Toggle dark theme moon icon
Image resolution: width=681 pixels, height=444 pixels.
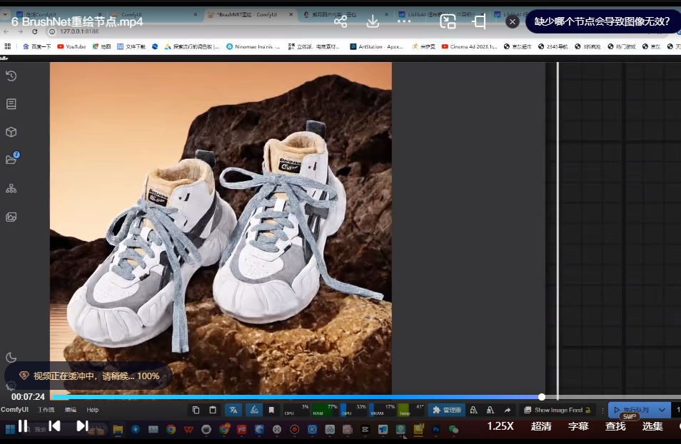coord(11,357)
